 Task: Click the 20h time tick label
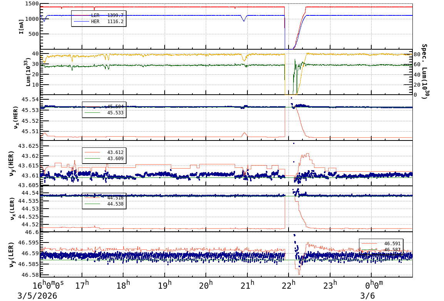pos(206,285)
